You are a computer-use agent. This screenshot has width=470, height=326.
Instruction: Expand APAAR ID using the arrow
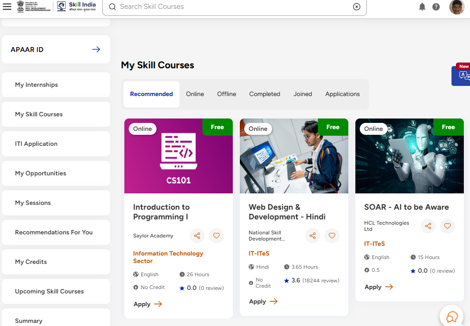tap(96, 49)
